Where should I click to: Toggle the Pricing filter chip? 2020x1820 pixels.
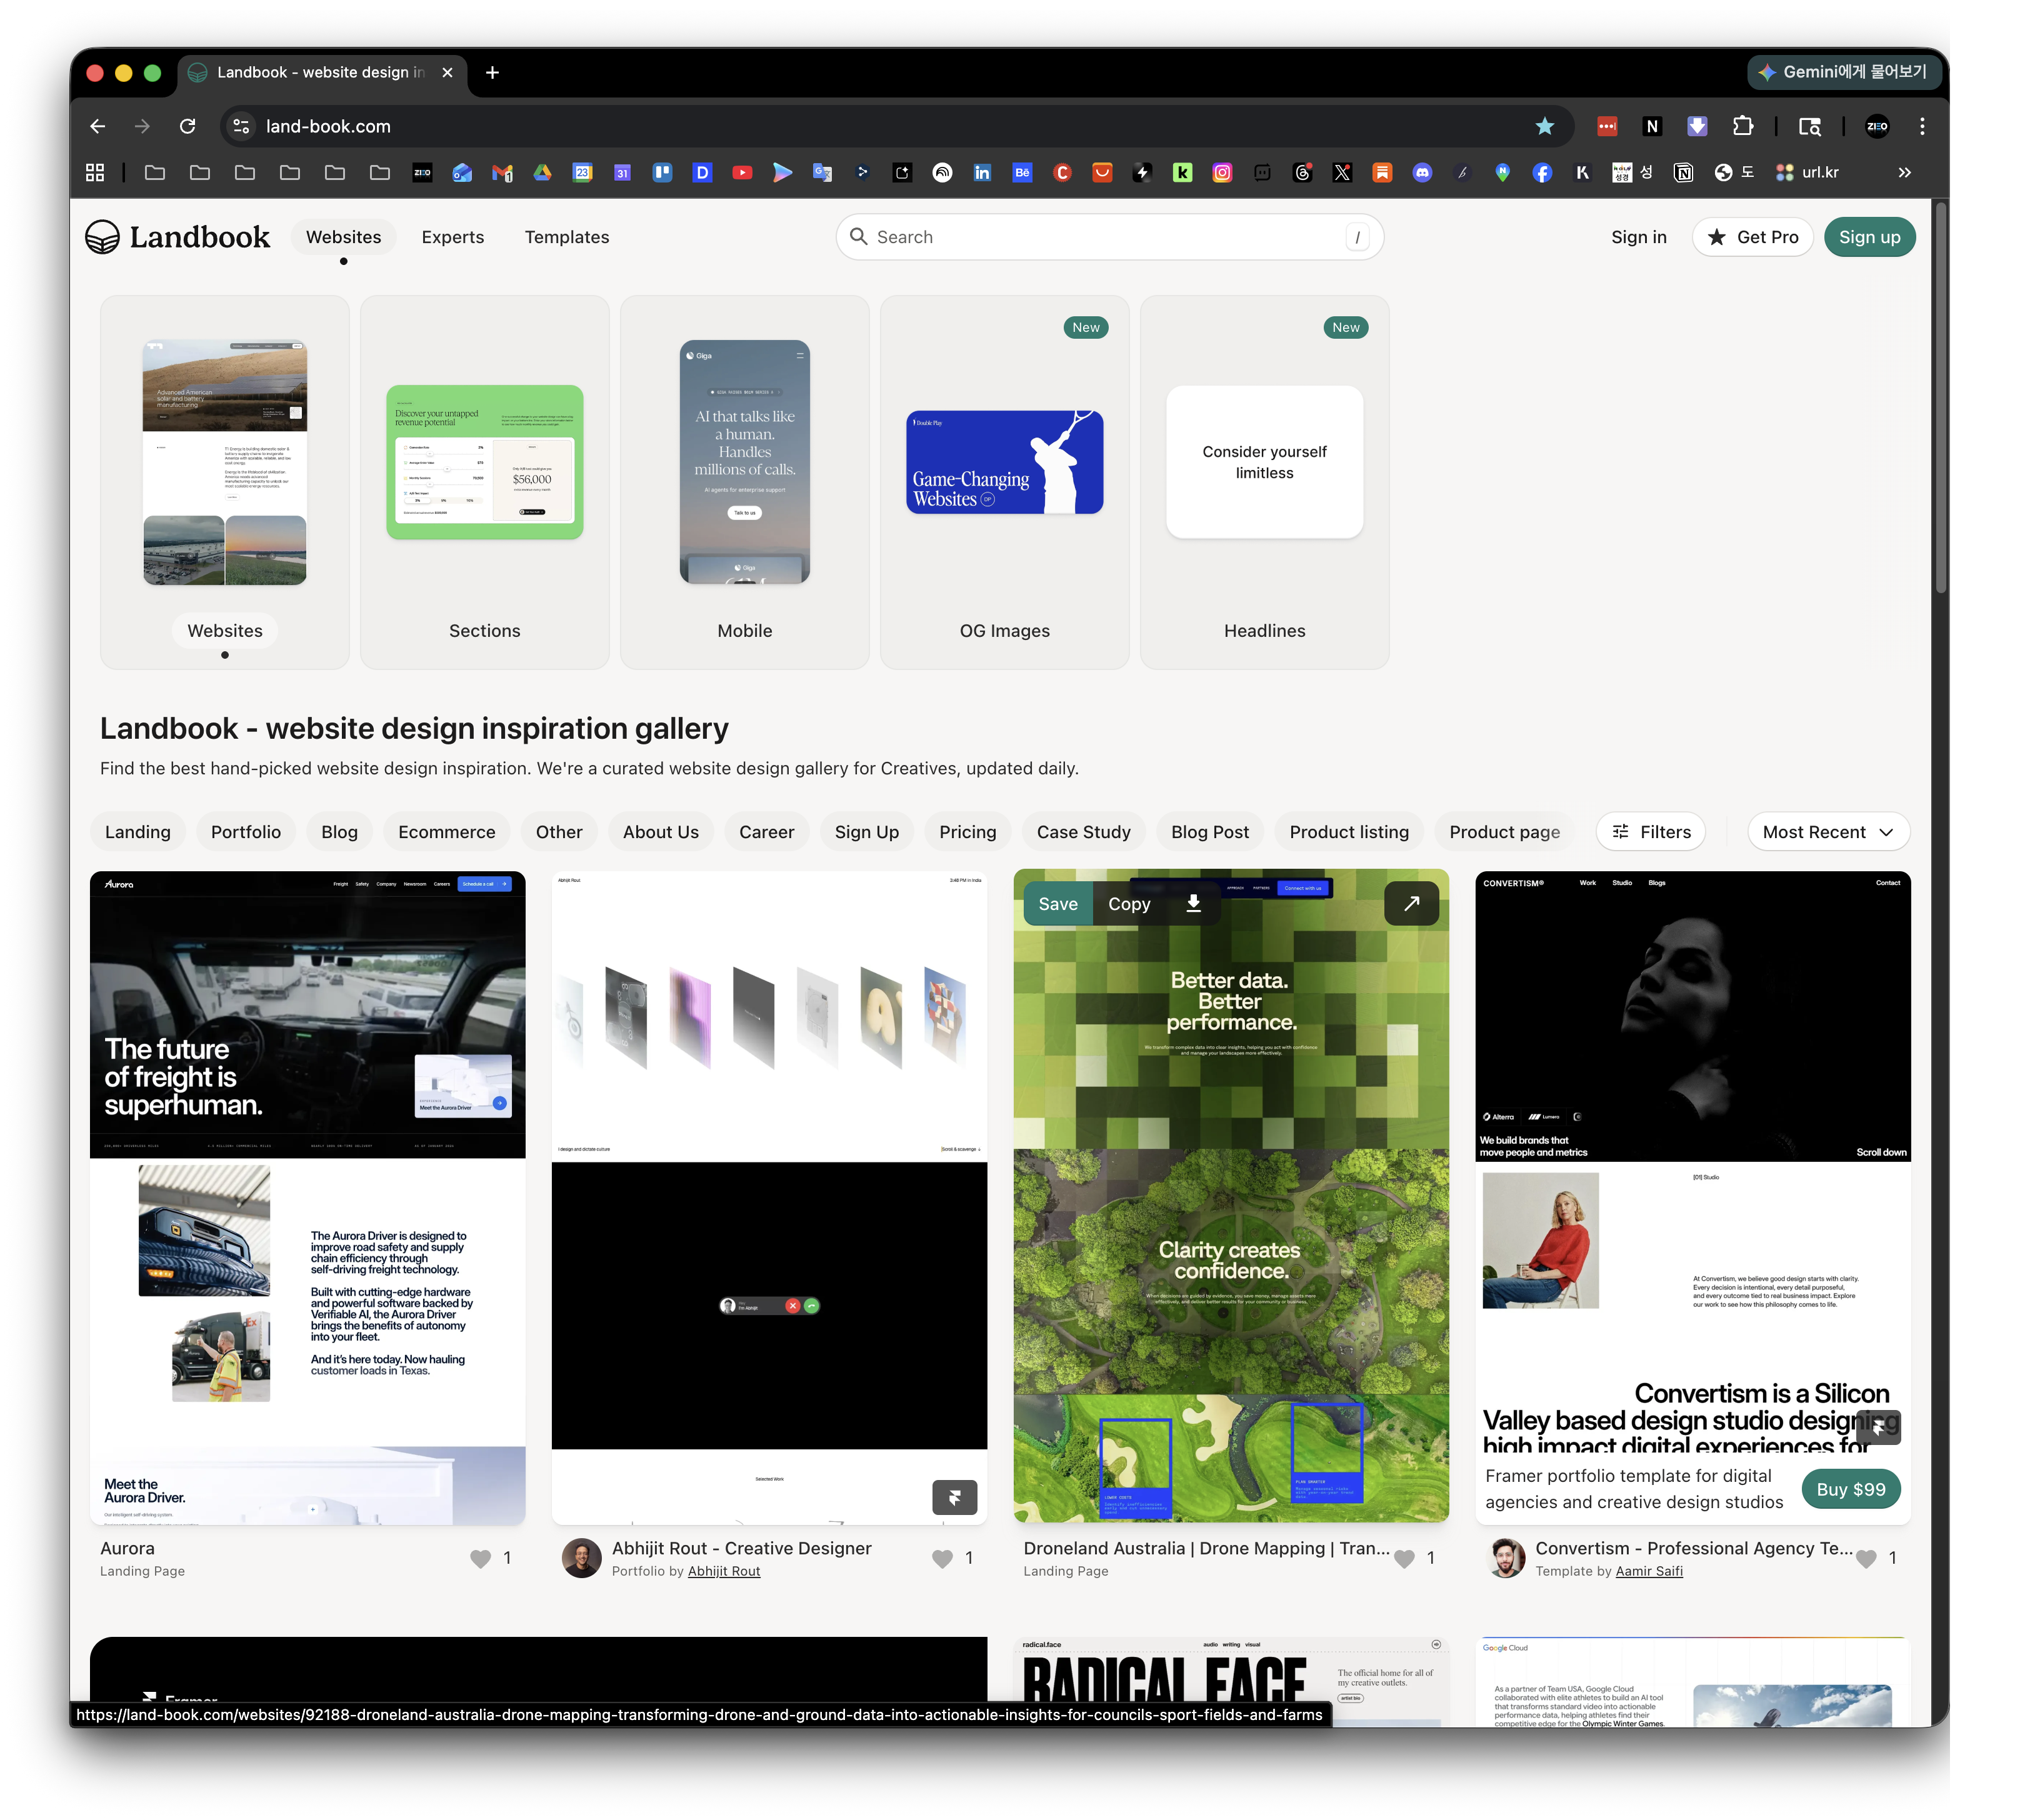pos(968,832)
